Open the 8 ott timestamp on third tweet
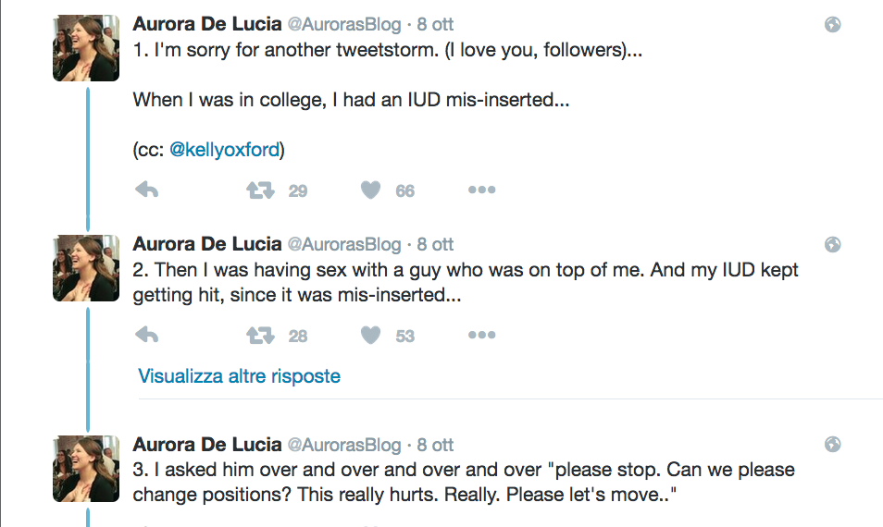Viewport: 883px width, 527px height. point(435,445)
